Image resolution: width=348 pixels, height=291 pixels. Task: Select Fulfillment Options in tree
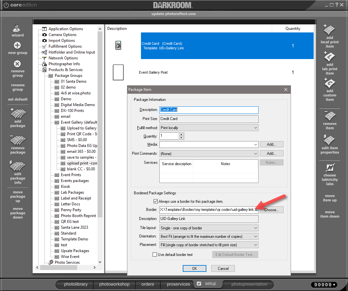pos(65,46)
